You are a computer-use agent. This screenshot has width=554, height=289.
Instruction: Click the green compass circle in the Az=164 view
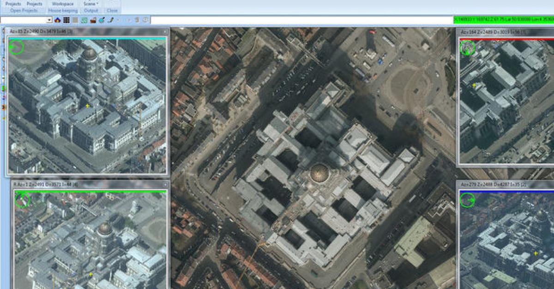pyautogui.click(x=468, y=47)
